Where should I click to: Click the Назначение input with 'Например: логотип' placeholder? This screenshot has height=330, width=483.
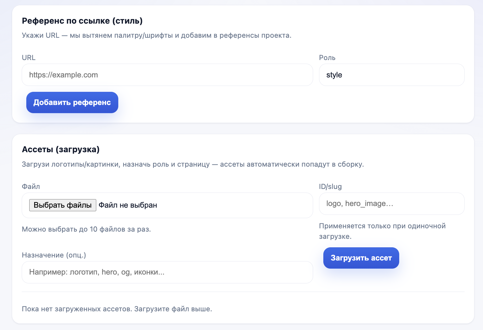click(x=167, y=272)
